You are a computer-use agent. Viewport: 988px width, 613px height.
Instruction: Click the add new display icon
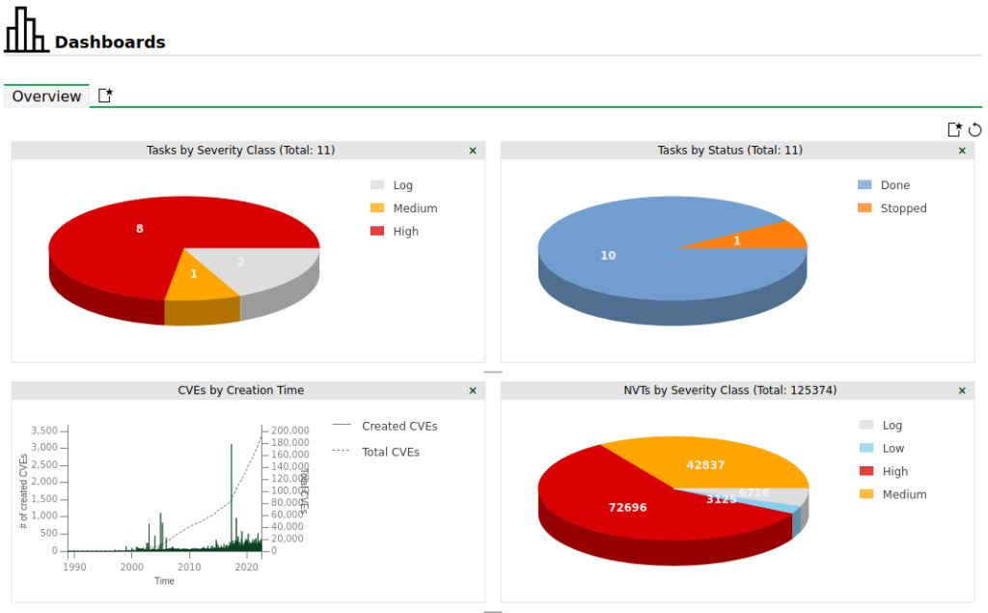tap(954, 129)
